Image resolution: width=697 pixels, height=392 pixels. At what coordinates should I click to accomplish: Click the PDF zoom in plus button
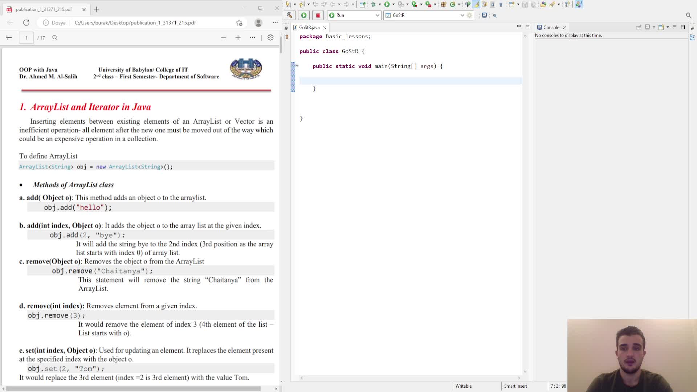(x=238, y=37)
